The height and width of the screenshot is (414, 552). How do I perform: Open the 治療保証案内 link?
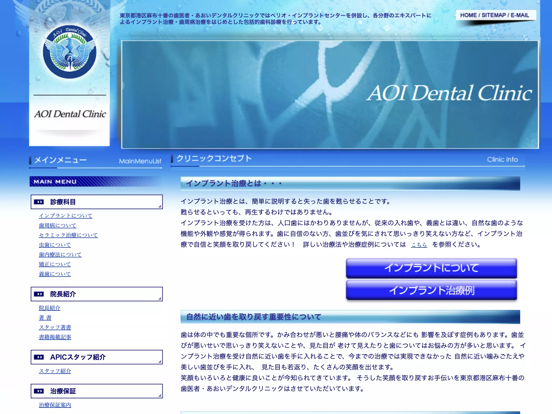(55, 405)
